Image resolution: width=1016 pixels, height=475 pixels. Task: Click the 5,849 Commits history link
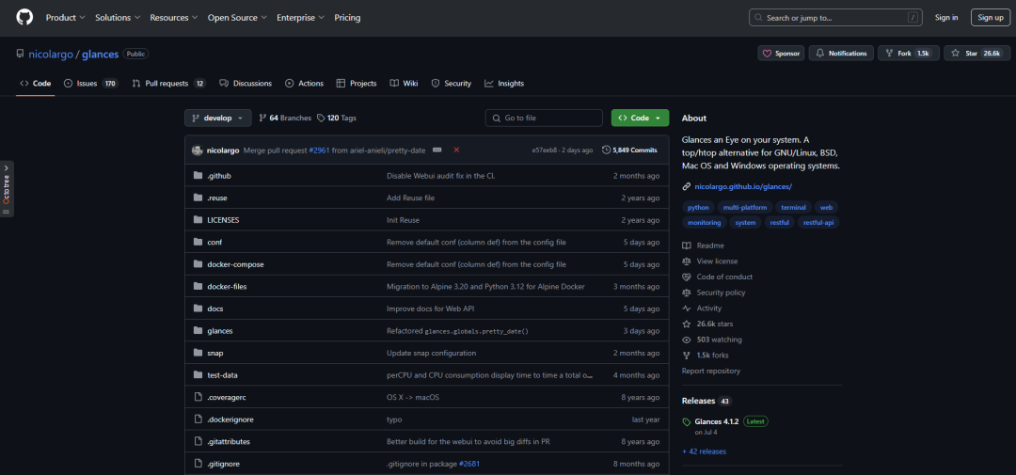(629, 150)
